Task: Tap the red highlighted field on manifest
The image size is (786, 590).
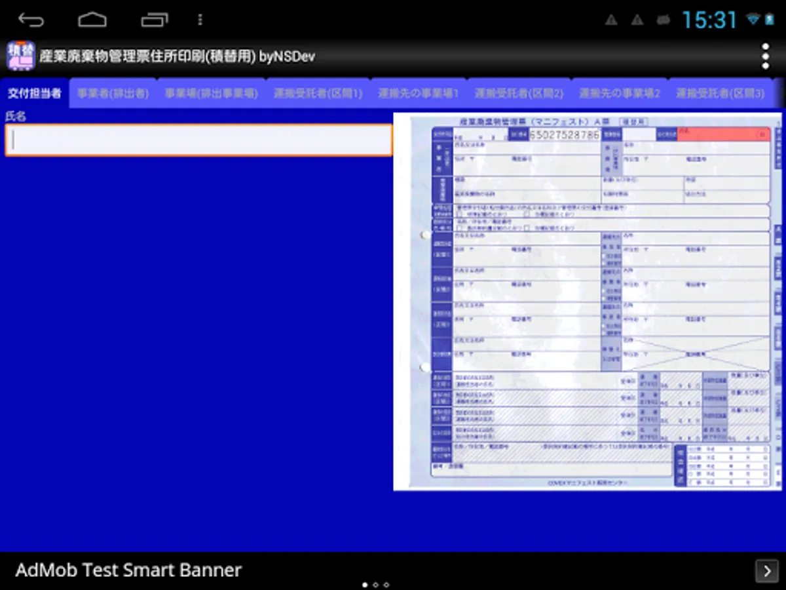Action: pyautogui.click(x=724, y=134)
